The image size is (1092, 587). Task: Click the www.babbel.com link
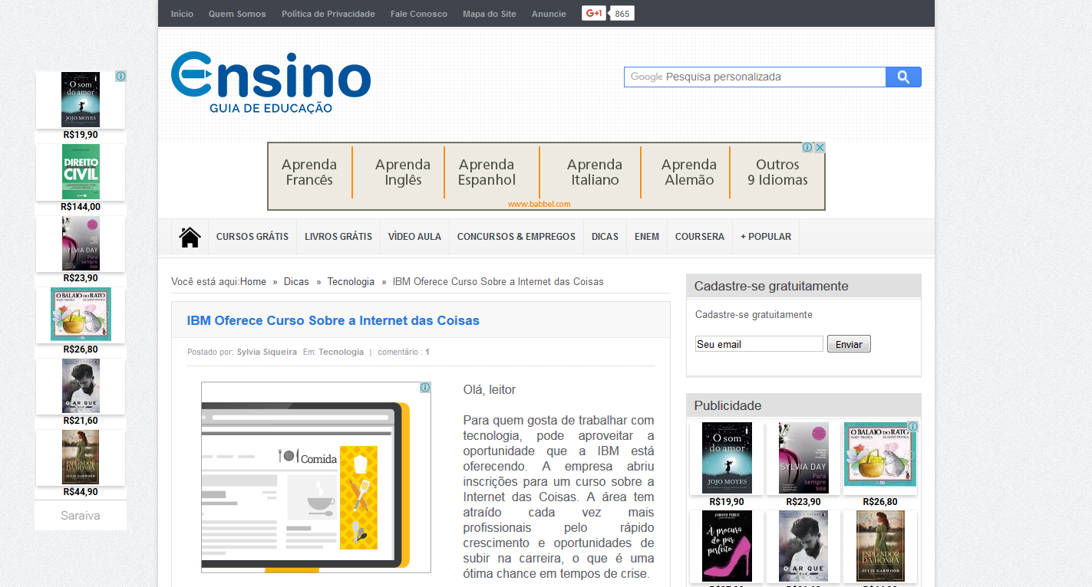[539, 204]
